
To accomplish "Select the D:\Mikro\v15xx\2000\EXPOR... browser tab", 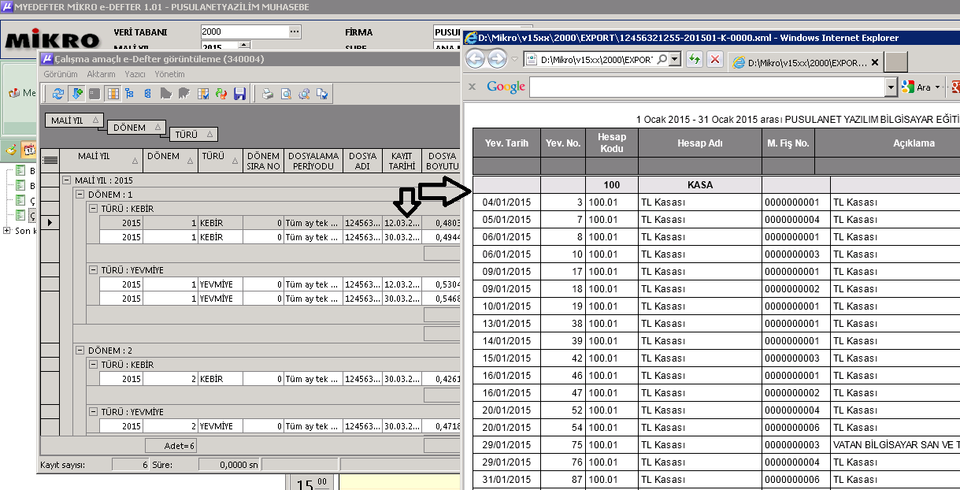I will [x=805, y=62].
